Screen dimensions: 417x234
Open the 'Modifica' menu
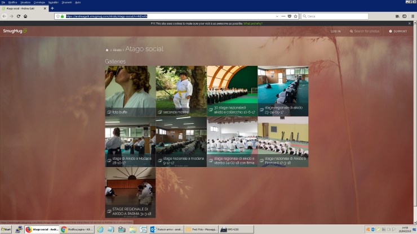click(x=12, y=2)
